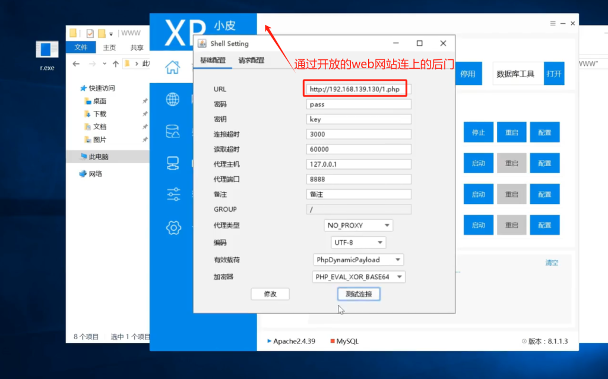This screenshot has height=379, width=608.
Task: Click the 密码 field containing pass
Action: [358, 104]
